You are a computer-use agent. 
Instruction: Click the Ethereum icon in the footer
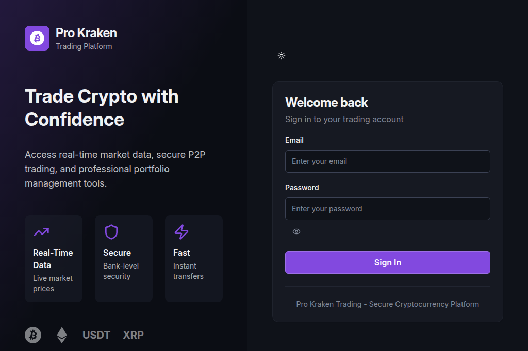click(x=61, y=335)
